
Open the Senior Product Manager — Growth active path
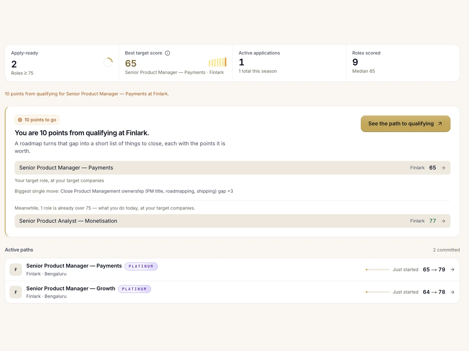coord(232,292)
